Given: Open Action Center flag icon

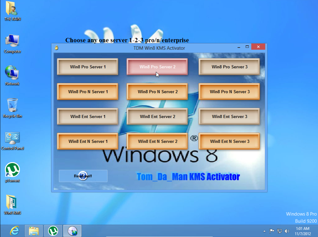Looking at the screenshot, I should point(272,231).
